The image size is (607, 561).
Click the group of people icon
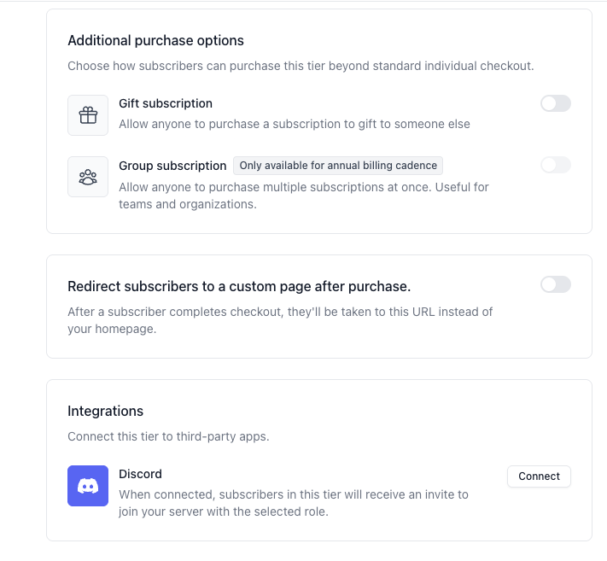[x=88, y=177]
